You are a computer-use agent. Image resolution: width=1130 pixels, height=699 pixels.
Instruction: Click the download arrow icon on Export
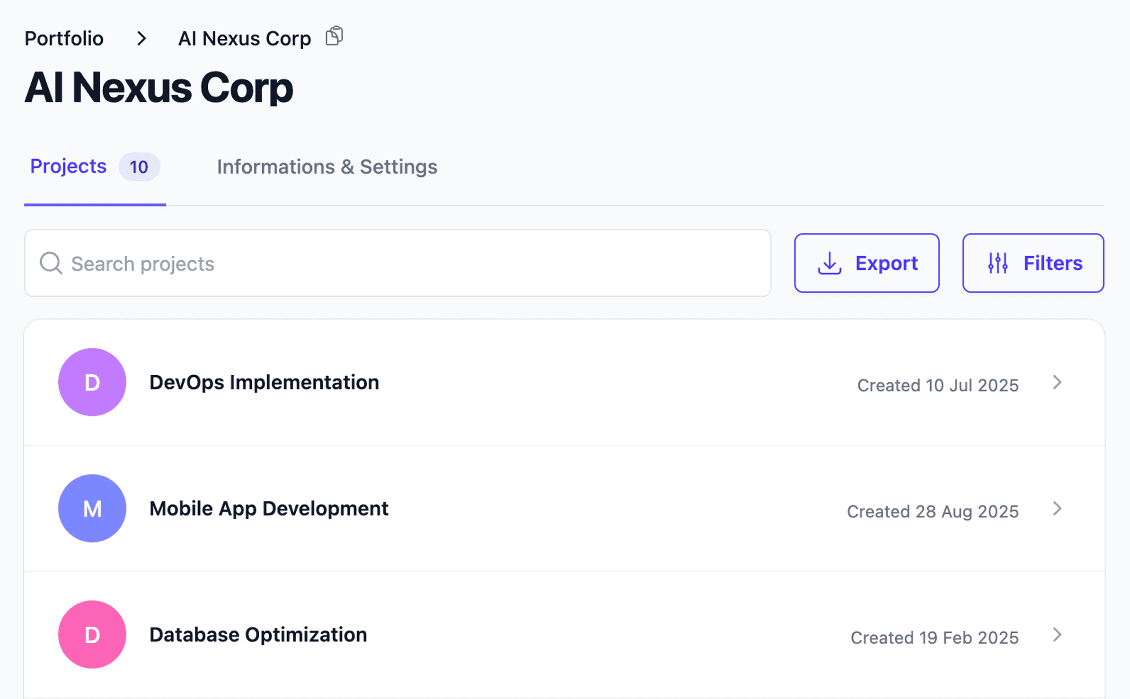[x=829, y=263]
